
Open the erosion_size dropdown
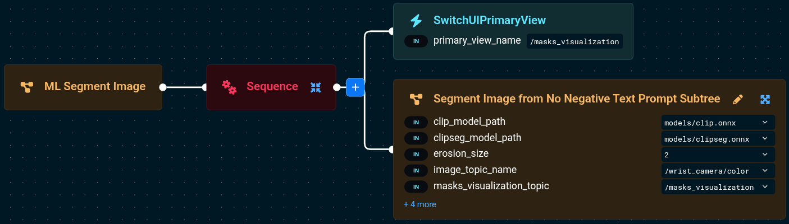[x=718, y=155]
